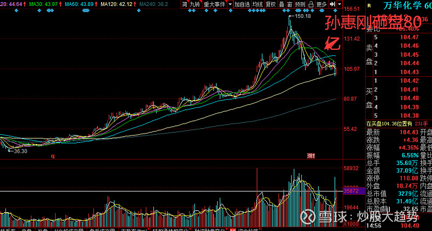Toggle the lock icon in the chart toolbar

click(310, 4)
